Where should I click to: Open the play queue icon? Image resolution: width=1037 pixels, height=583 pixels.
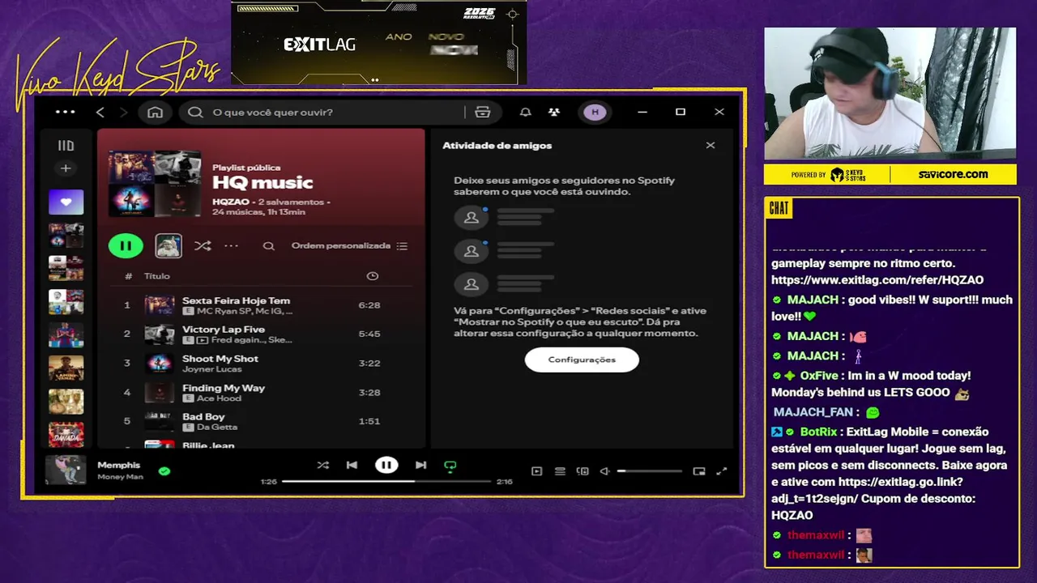tap(560, 471)
